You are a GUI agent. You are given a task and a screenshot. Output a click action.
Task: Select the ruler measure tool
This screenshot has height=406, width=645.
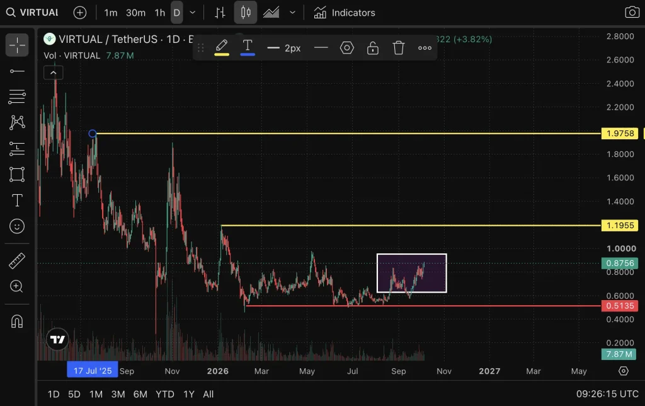tap(17, 260)
